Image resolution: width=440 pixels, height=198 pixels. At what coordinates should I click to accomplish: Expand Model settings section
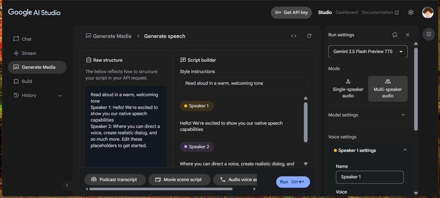[x=368, y=115]
